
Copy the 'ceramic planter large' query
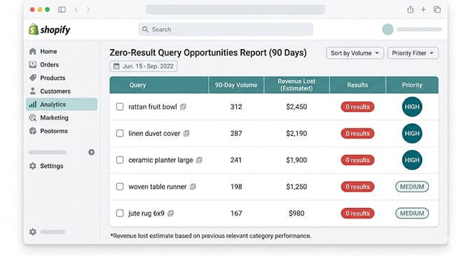(x=199, y=160)
